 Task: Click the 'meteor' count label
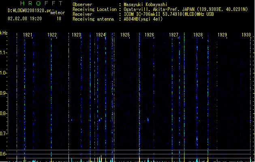click(58, 13)
